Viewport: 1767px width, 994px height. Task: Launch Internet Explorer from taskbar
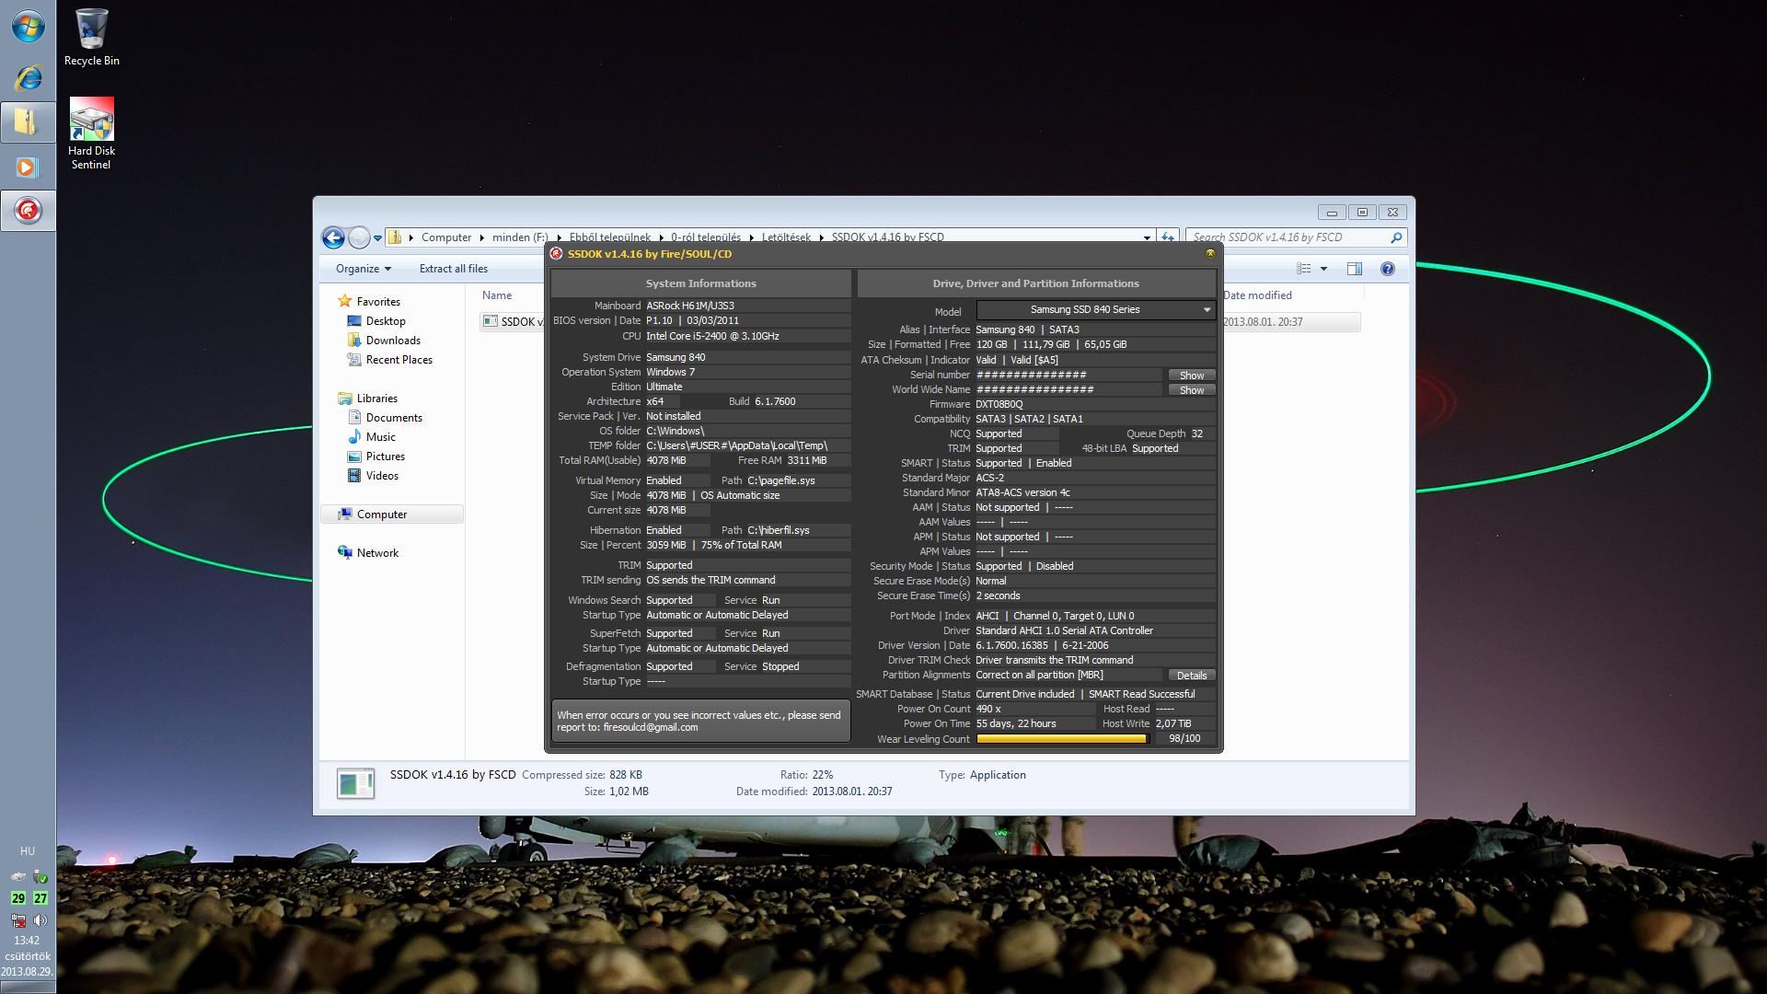coord(28,77)
